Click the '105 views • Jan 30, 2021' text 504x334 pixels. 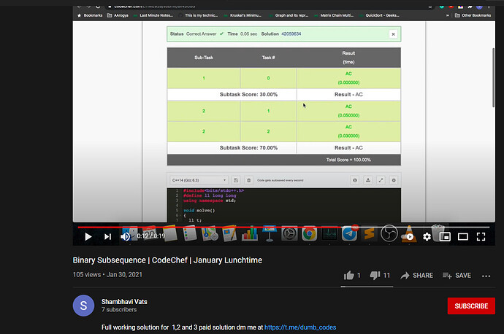(107, 275)
